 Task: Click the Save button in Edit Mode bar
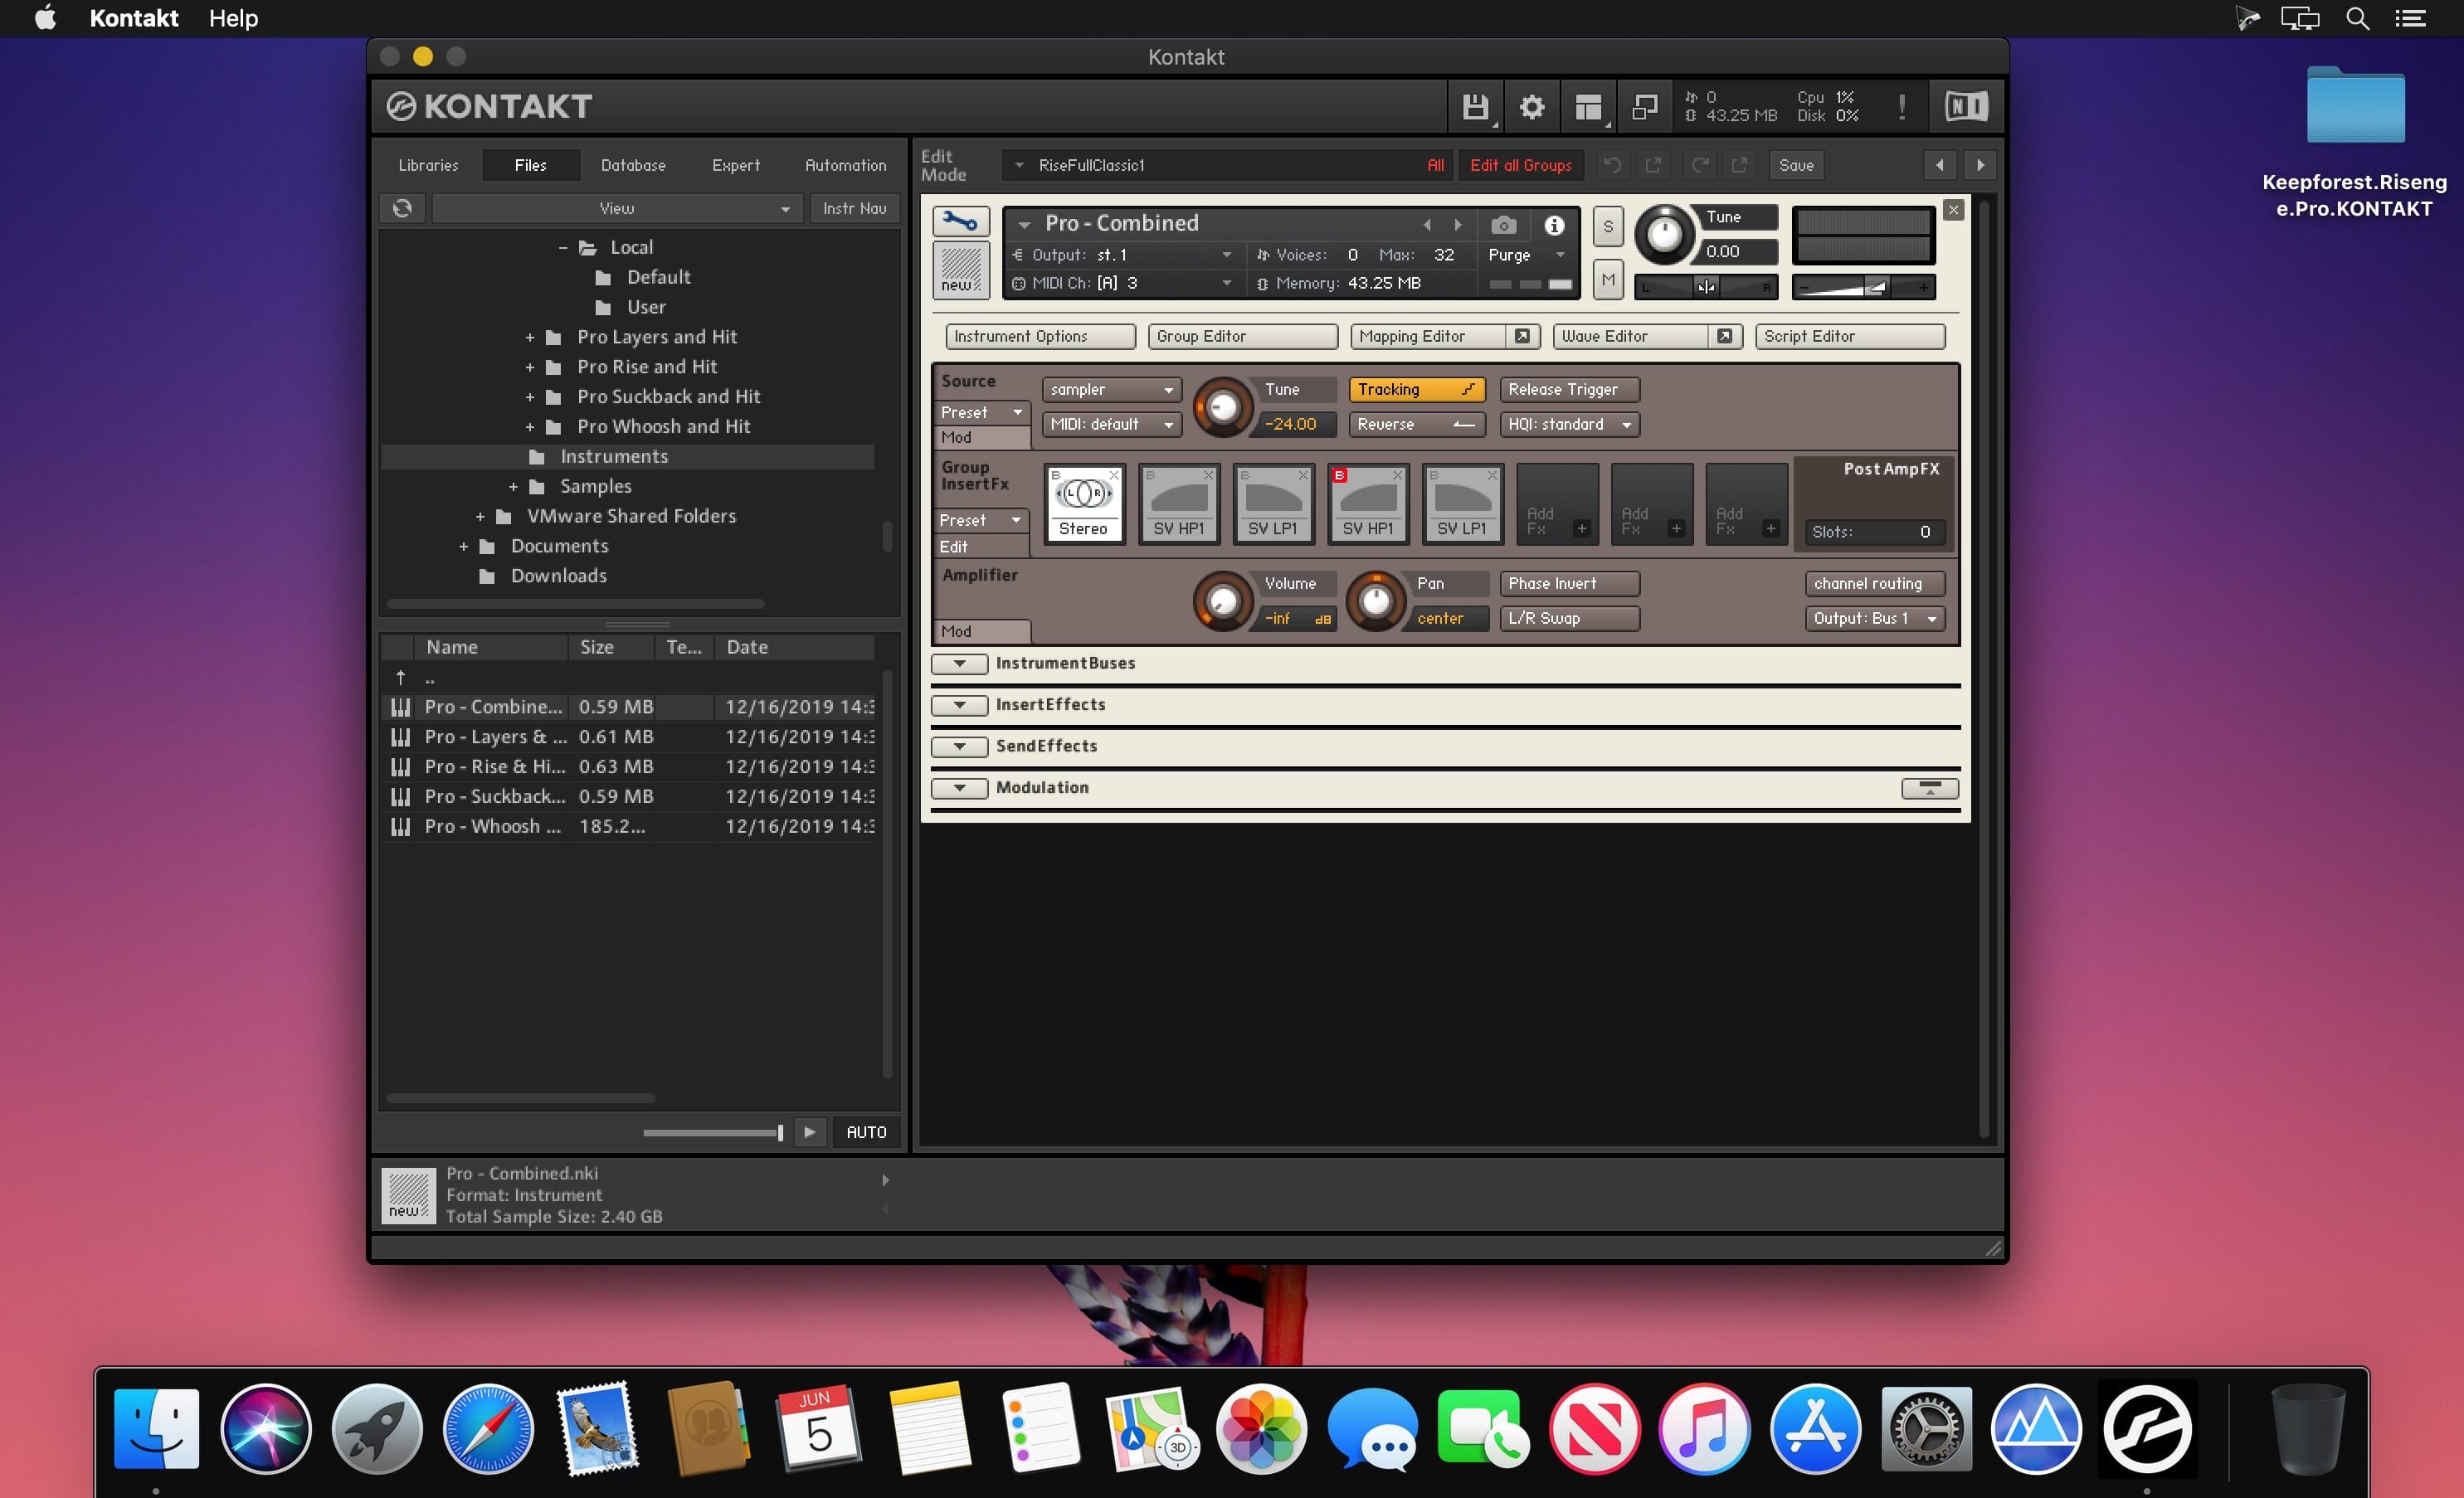1796,165
